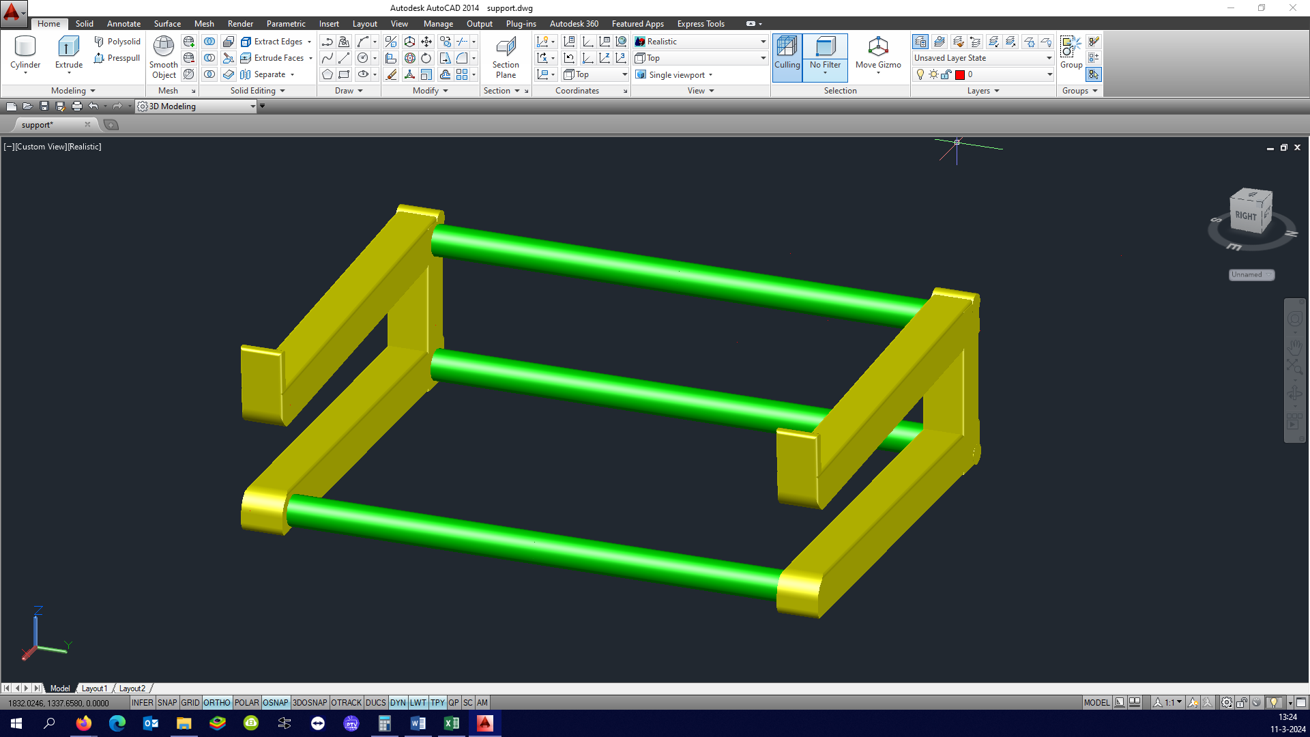Select the Move Gizmo button

[x=878, y=54]
